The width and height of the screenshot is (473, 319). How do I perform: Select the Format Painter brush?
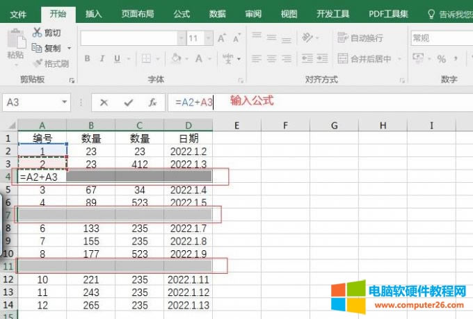click(x=38, y=63)
